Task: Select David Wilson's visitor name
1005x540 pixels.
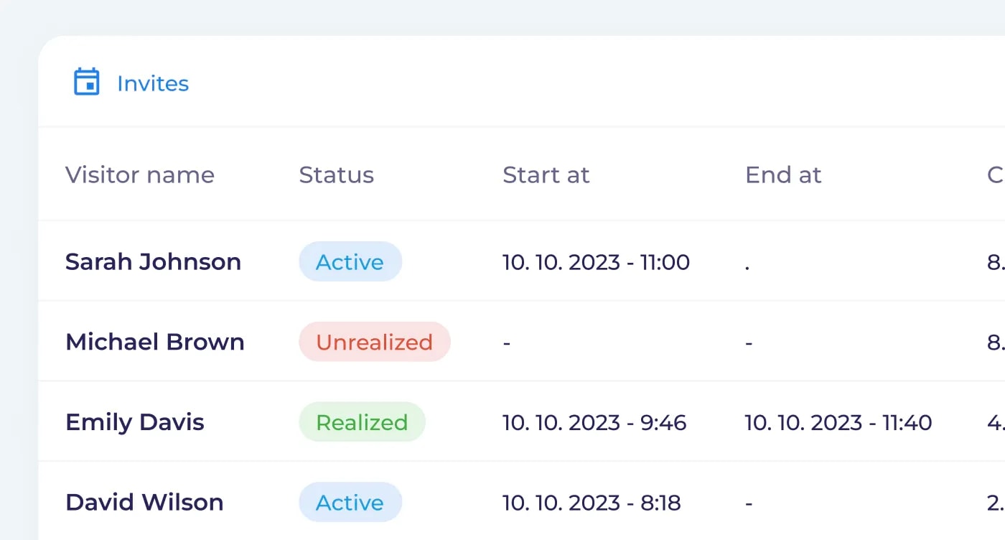Action: [144, 502]
